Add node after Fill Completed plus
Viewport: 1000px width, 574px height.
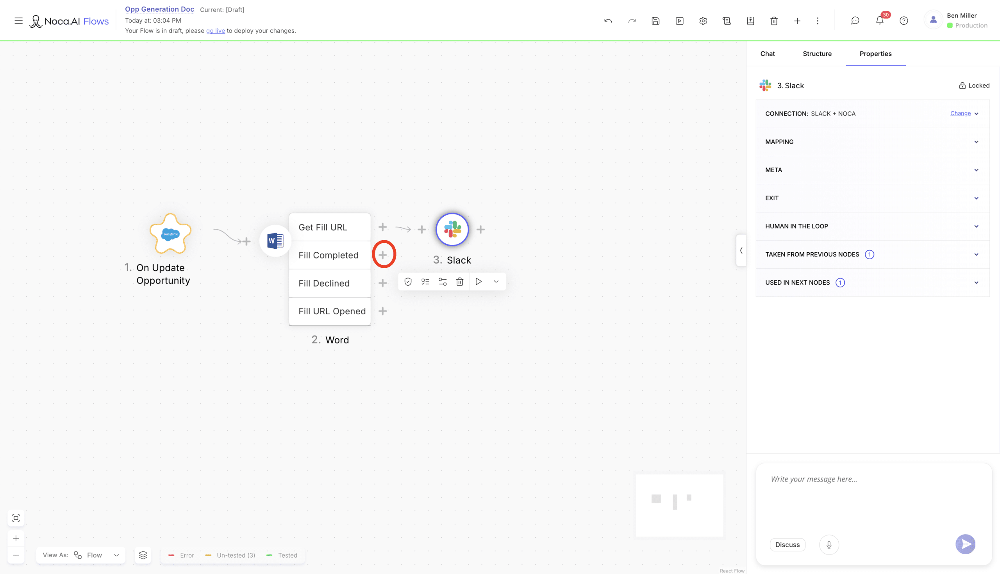coord(382,255)
